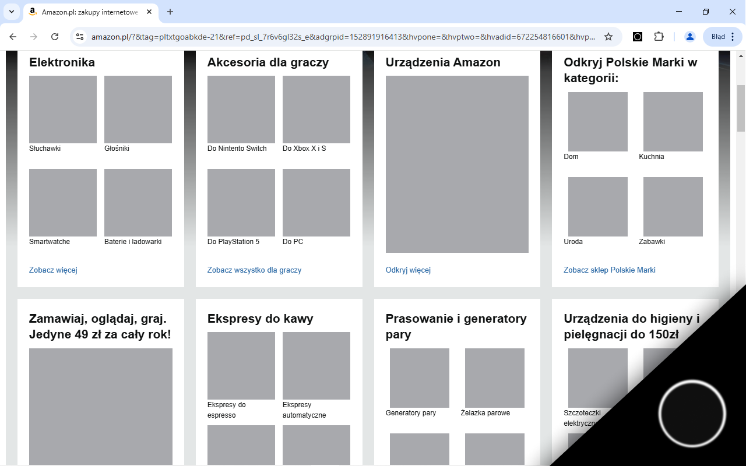Click the page's vertical scrollbar thumb
746x466 pixels.
pyautogui.click(x=741, y=108)
